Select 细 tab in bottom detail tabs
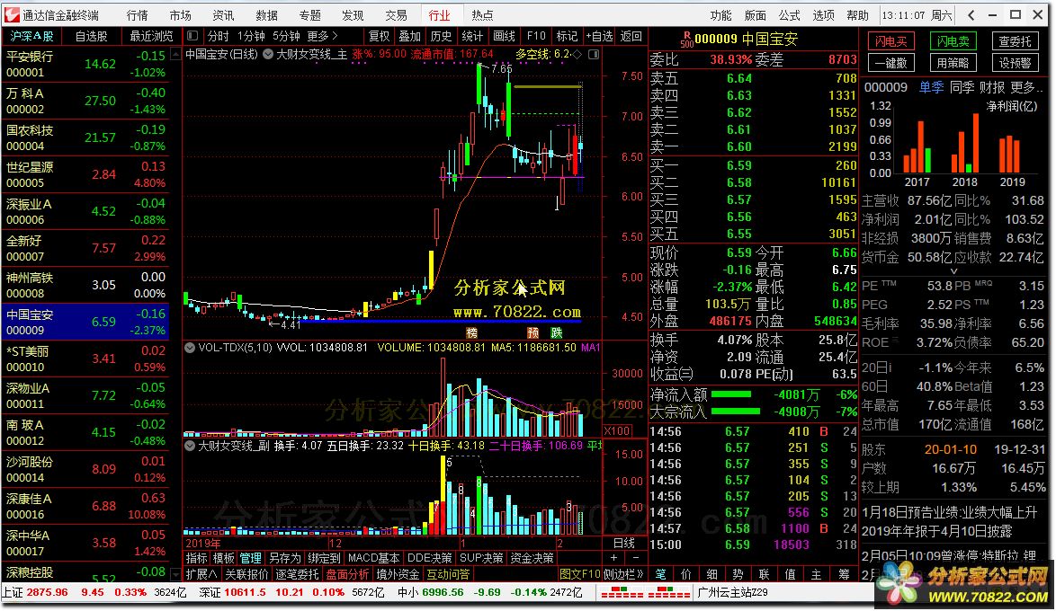1056x611 pixels. click(x=711, y=574)
